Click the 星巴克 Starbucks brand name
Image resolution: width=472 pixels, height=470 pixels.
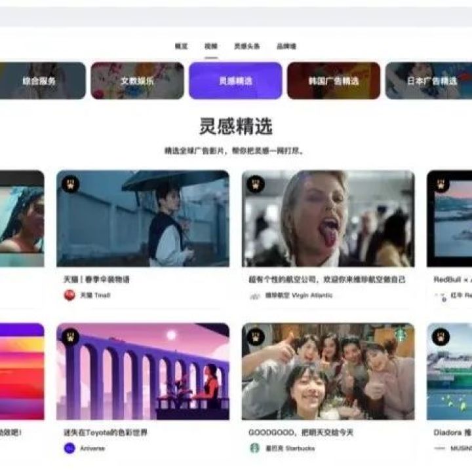tap(290, 448)
